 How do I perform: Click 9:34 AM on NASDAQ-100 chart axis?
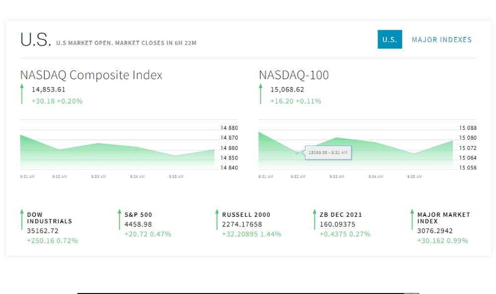point(376,177)
